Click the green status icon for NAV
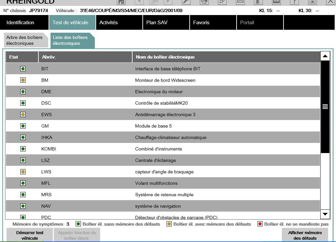 pos(23,206)
